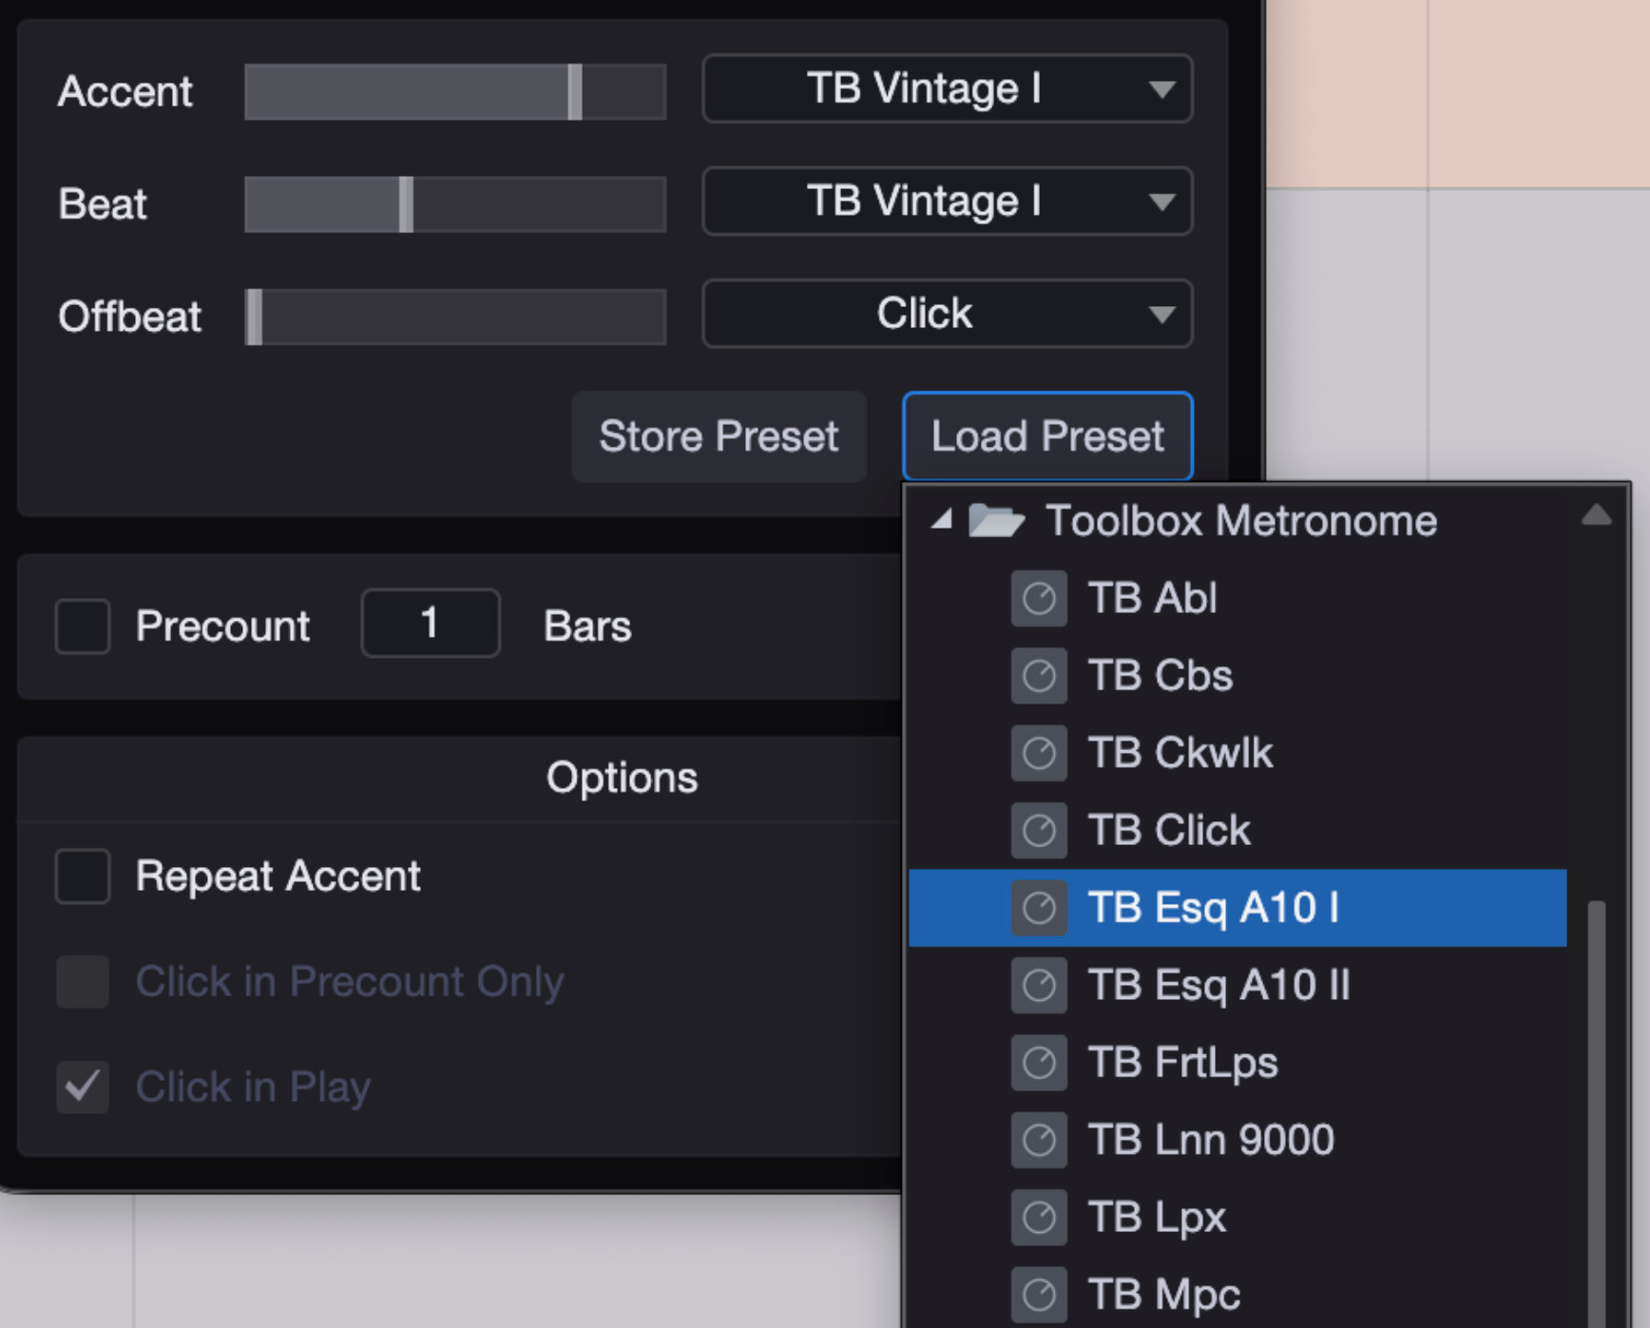Click the Load Preset button
The width and height of the screenshot is (1650, 1328).
click(1047, 436)
